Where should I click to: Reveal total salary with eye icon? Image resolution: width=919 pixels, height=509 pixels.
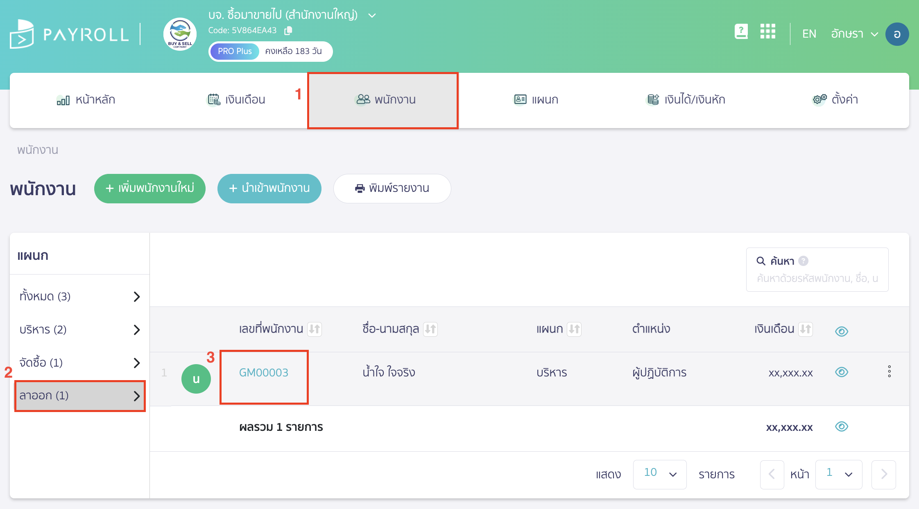841,426
